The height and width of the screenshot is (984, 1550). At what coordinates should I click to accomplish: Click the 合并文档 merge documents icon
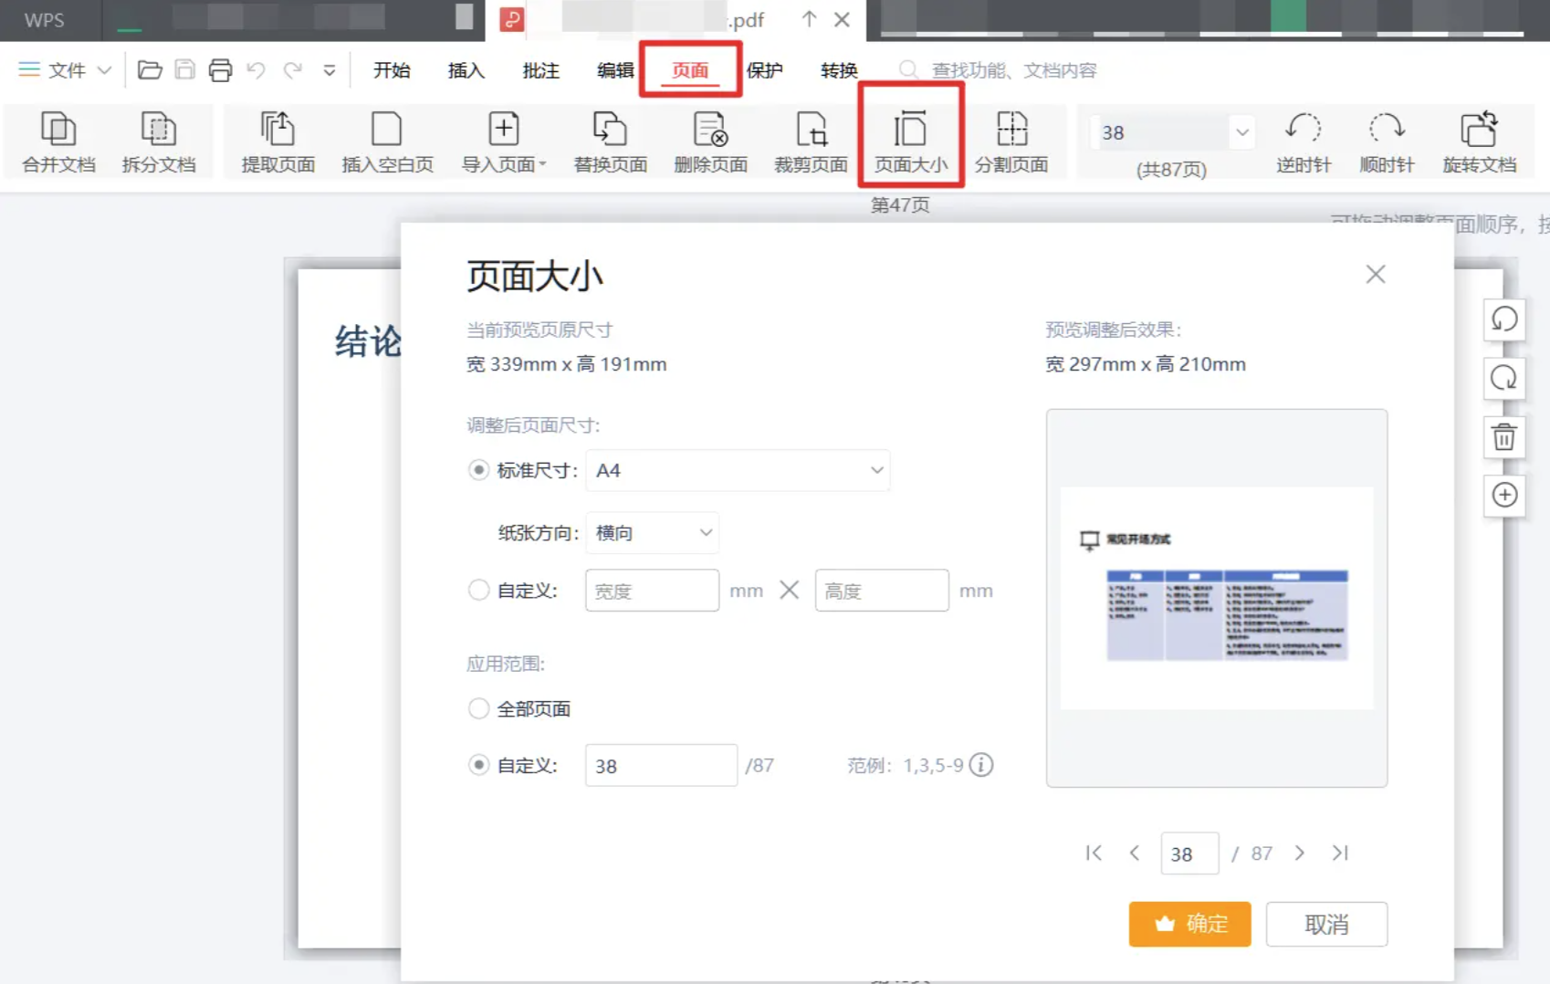click(x=58, y=141)
